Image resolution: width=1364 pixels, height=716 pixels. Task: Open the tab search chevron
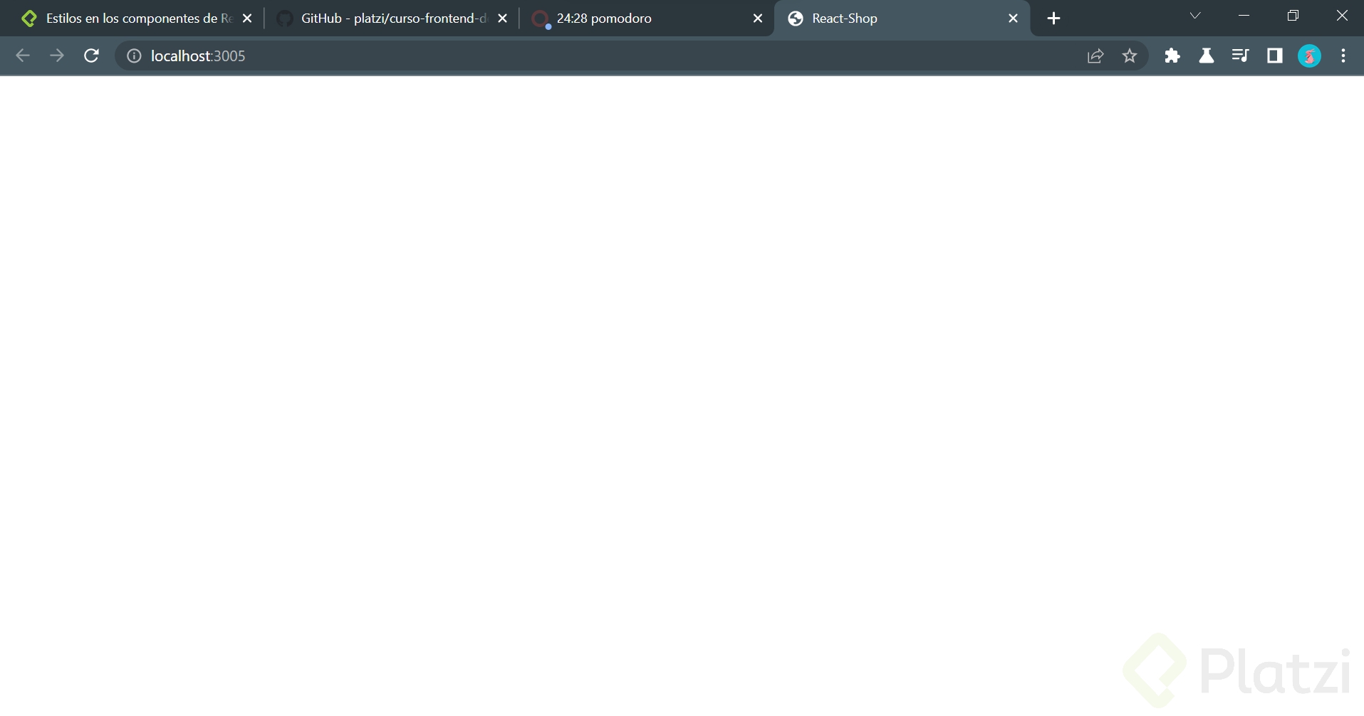pyautogui.click(x=1194, y=15)
